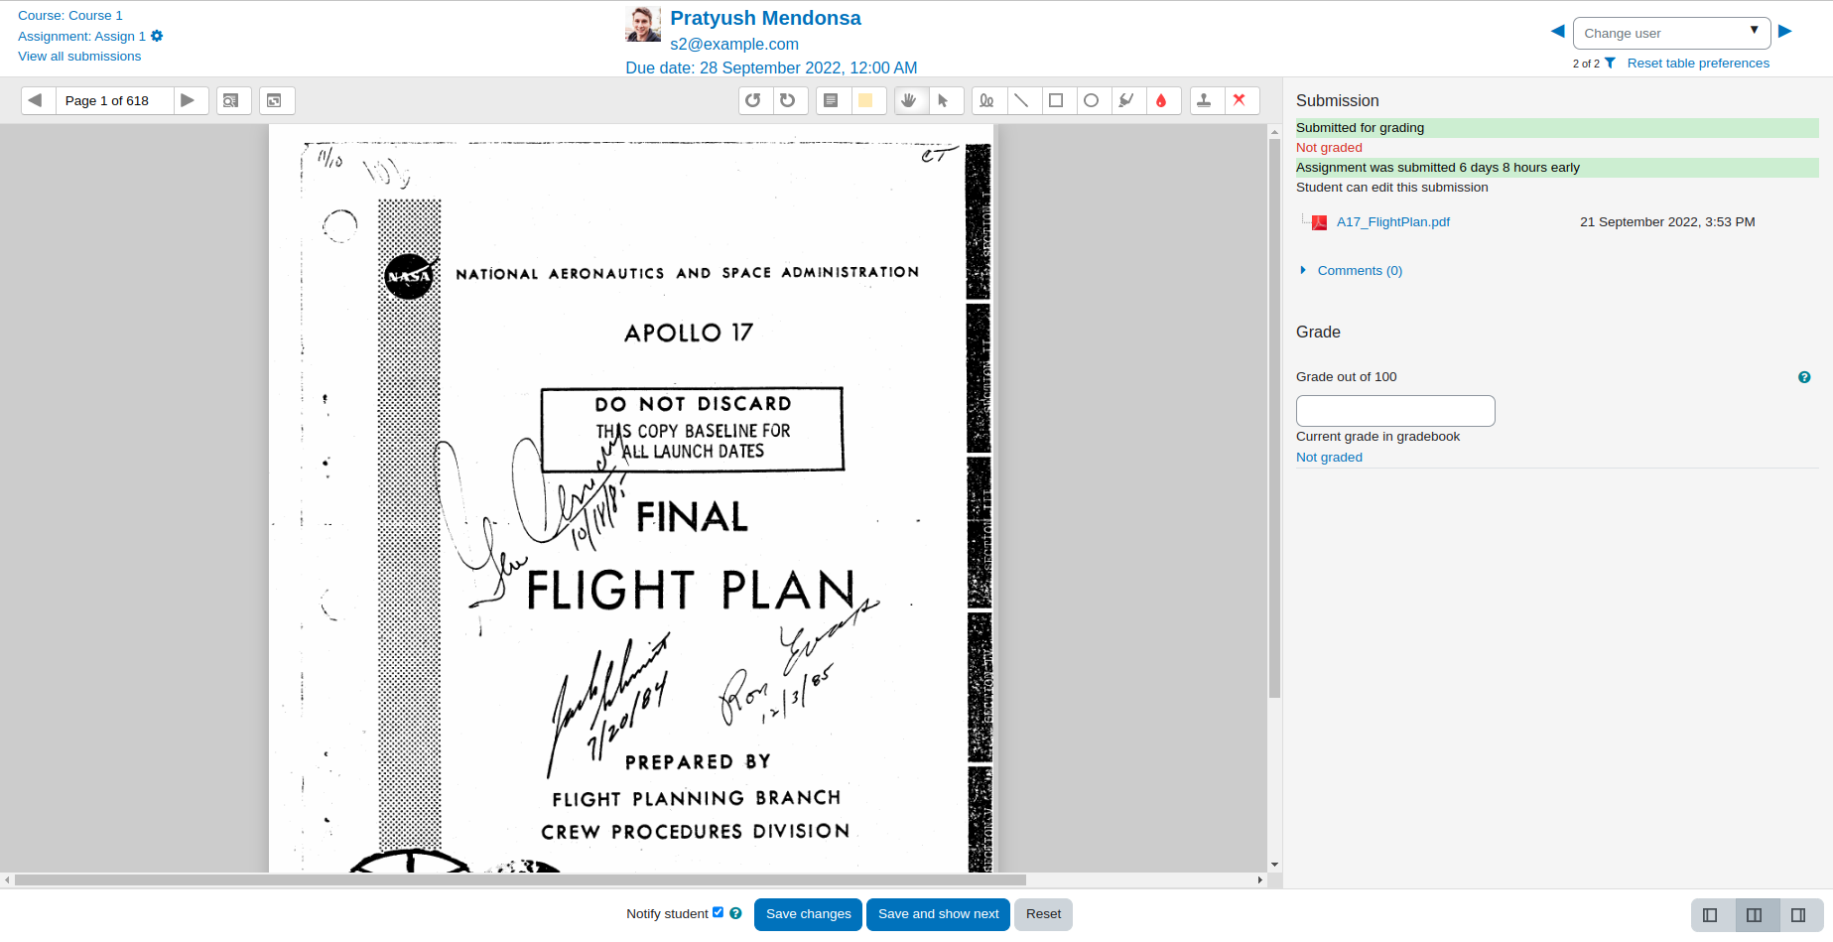1833x942 pixels.
Task: Click scroll down arrow of PDF viewer
Action: (x=1274, y=865)
